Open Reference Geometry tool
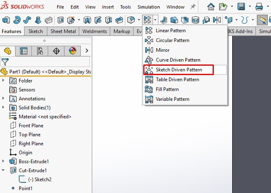This screenshot has height=193, width=271. (229, 20)
